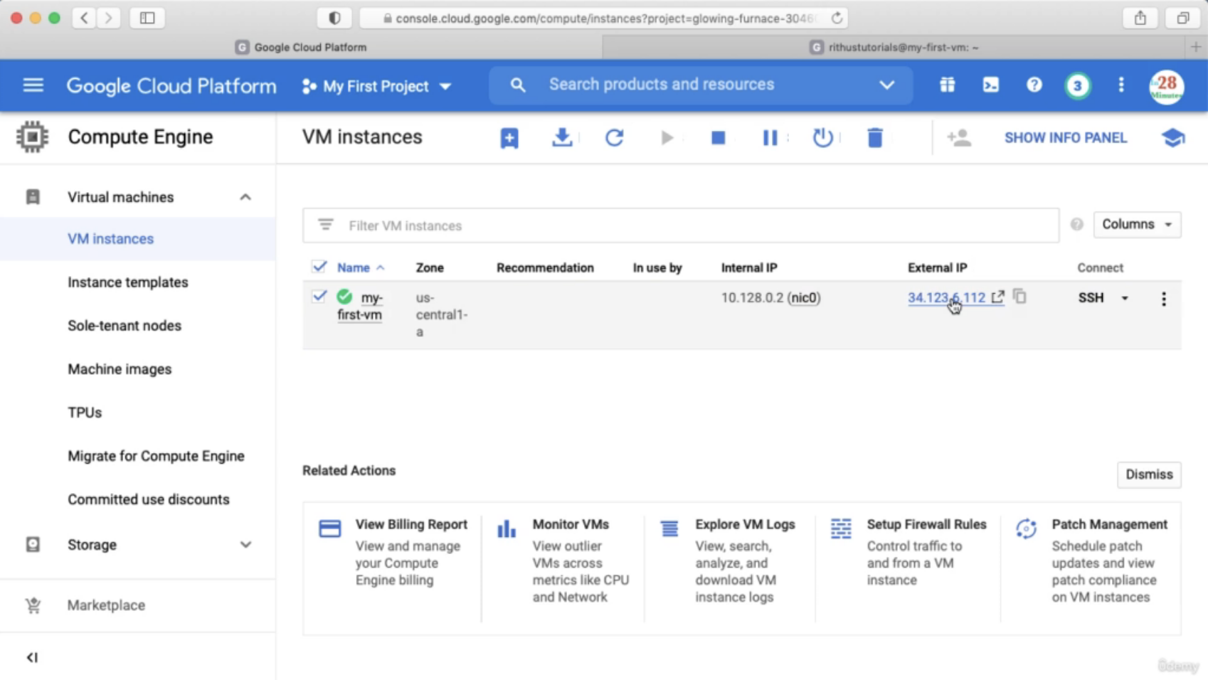
Task: Open the free trial gift icon
Action: click(x=947, y=85)
